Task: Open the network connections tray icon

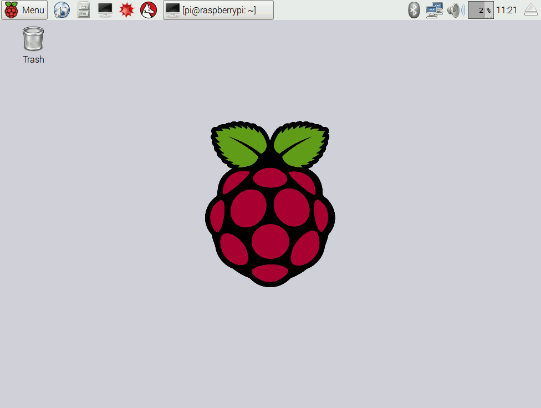Action: (x=435, y=10)
